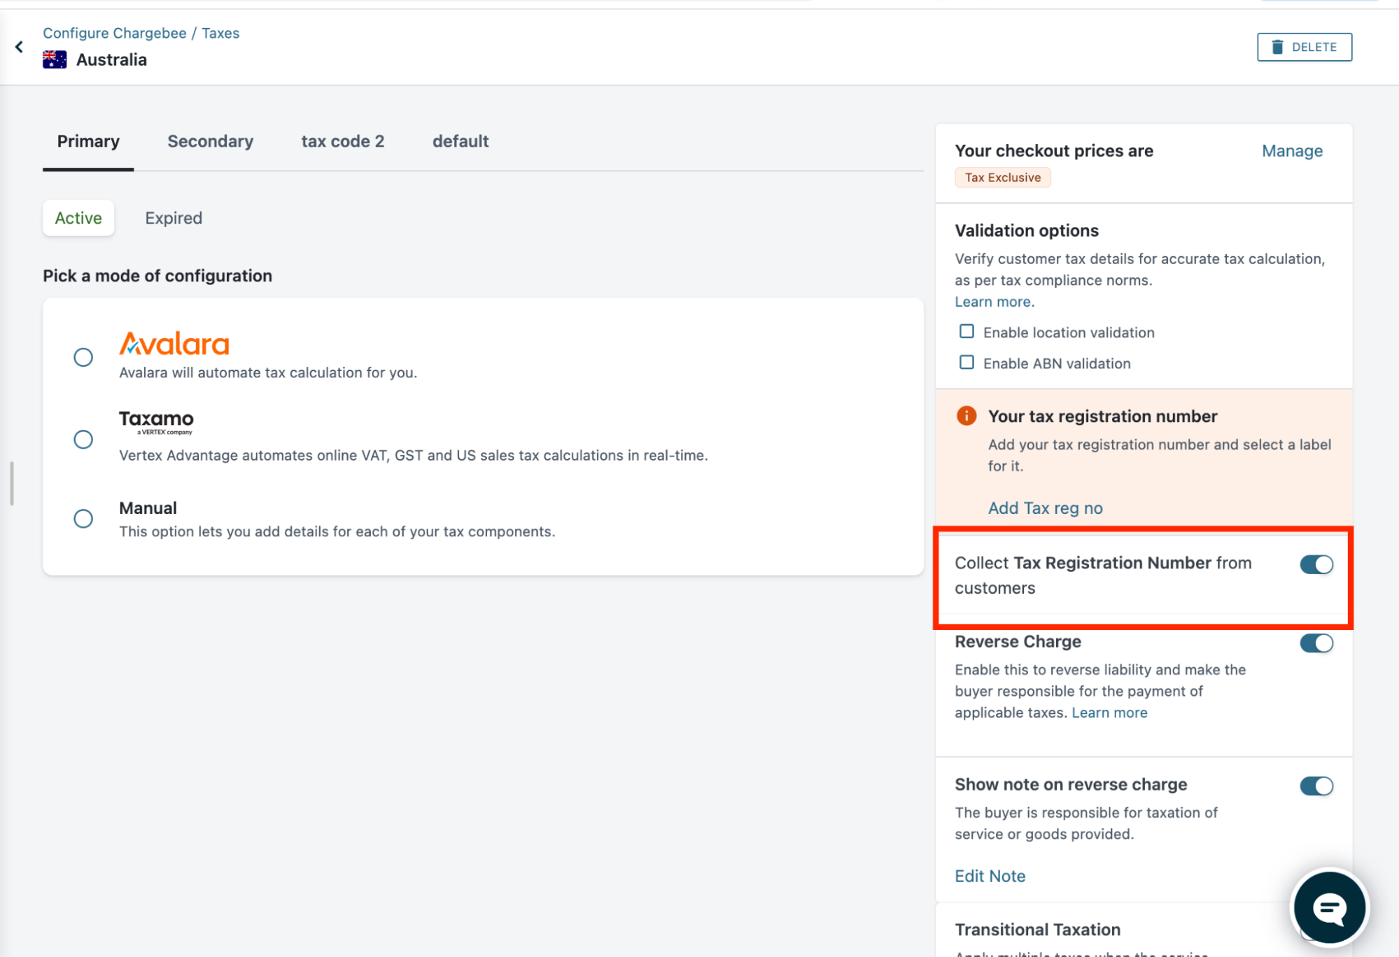Click the orange info icon beside tax registration
Image resolution: width=1399 pixels, height=957 pixels.
coord(966,416)
